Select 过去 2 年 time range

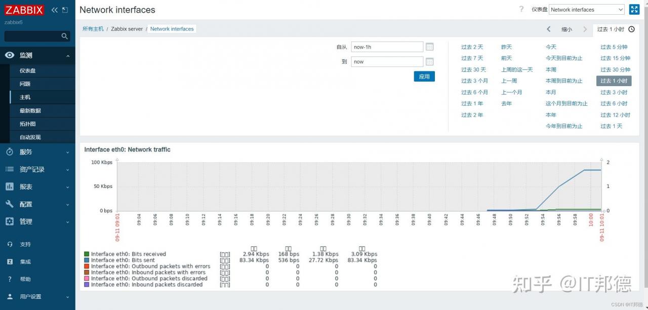pos(472,115)
